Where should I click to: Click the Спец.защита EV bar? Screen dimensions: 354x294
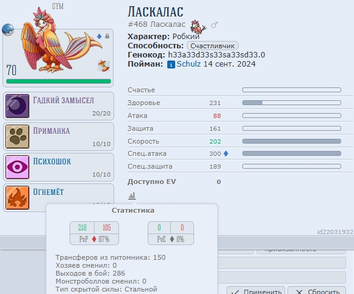tap(292, 166)
